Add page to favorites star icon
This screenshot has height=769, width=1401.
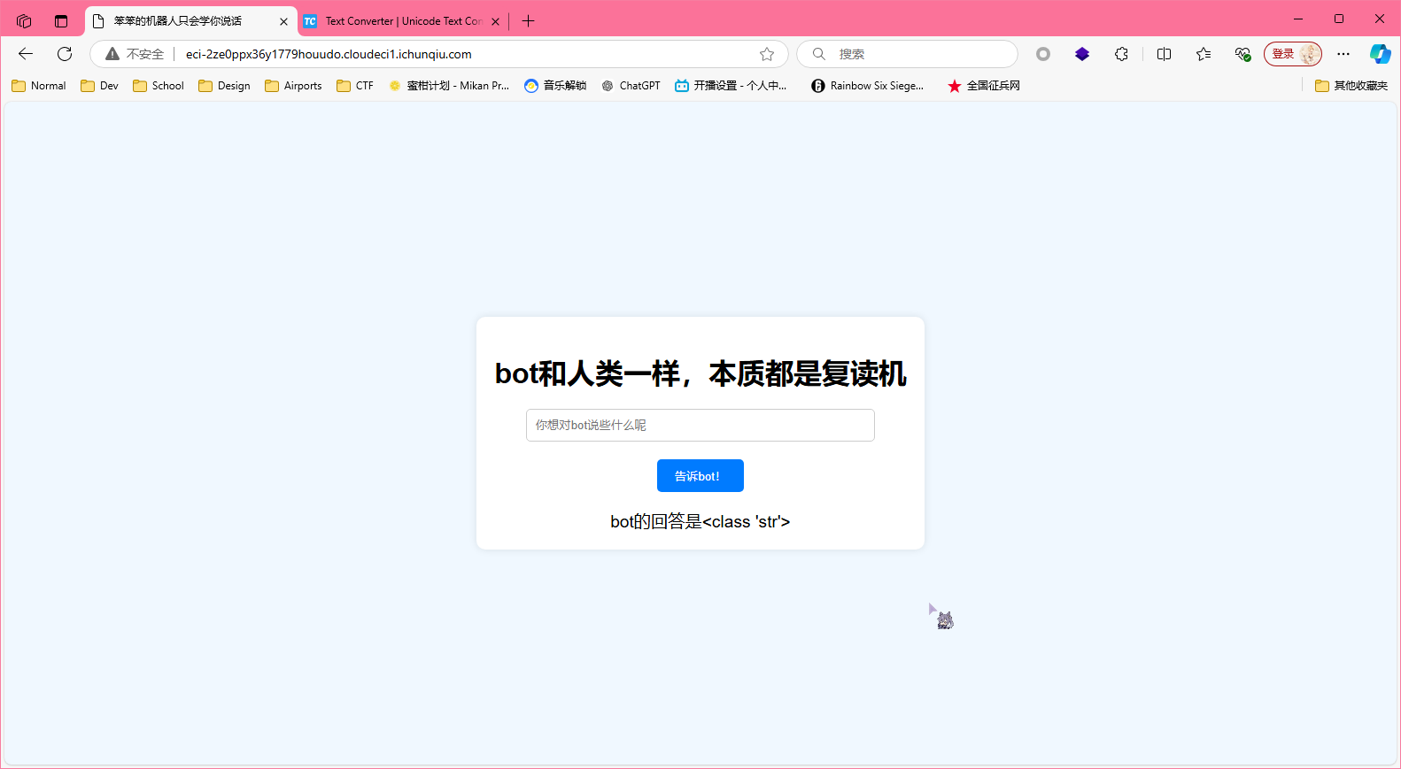(767, 54)
